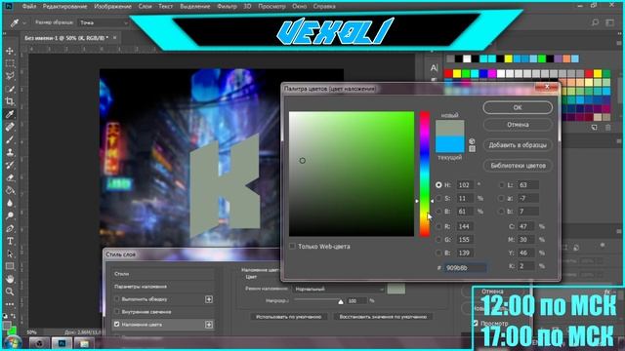Switch to the Без имени-1 document tab
This screenshot has height=351, width=625.
[66, 38]
